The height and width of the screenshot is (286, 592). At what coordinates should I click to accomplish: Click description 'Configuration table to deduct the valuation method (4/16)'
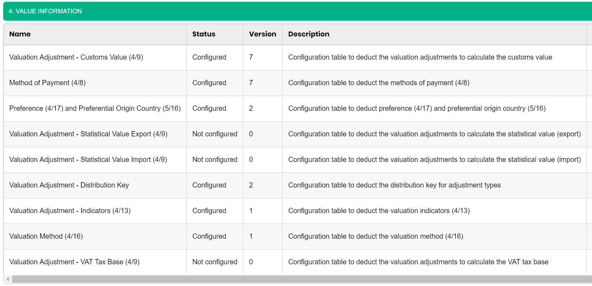pyautogui.click(x=376, y=236)
